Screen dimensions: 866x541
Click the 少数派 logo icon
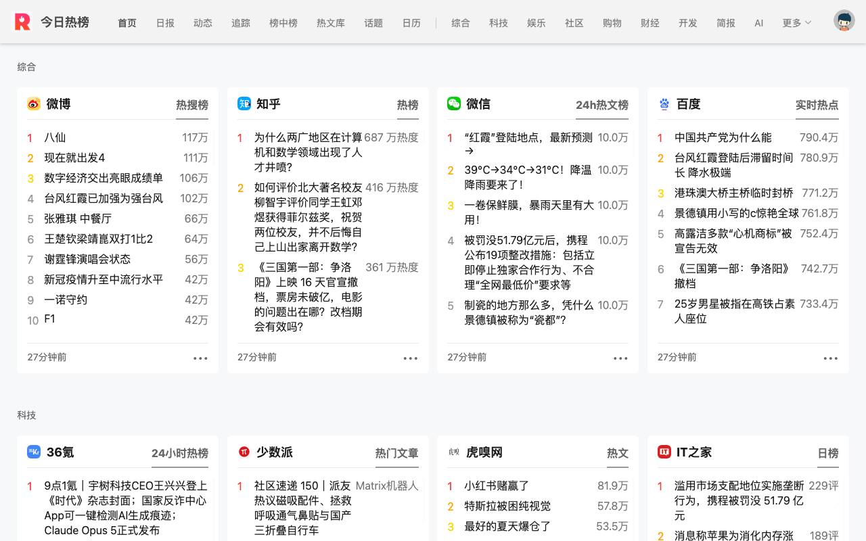pos(244,452)
